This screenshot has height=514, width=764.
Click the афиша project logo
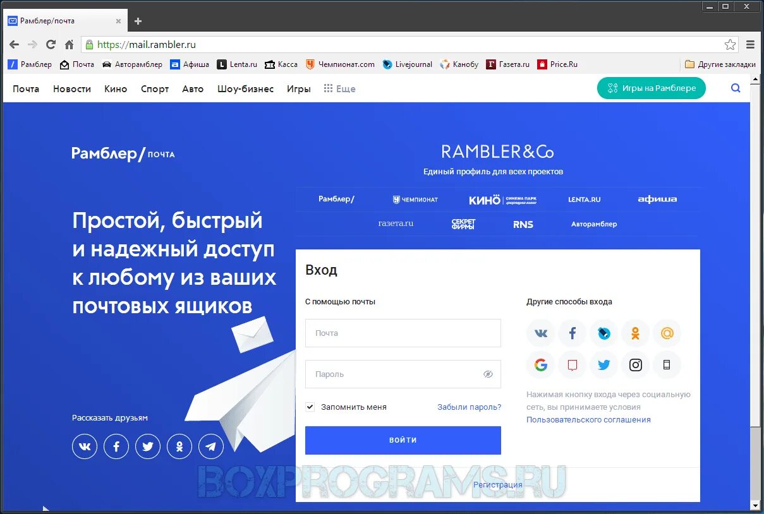[x=657, y=200]
